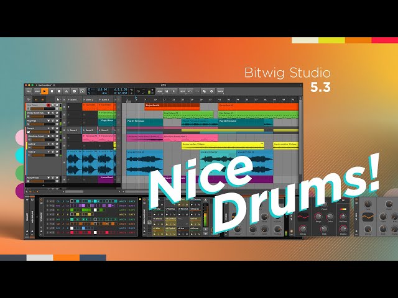This screenshot has height=298, width=398.
Task: Select the pointer tool in track header
Action: (x=58, y=99)
